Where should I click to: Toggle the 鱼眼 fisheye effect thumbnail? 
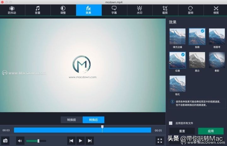click(197, 36)
